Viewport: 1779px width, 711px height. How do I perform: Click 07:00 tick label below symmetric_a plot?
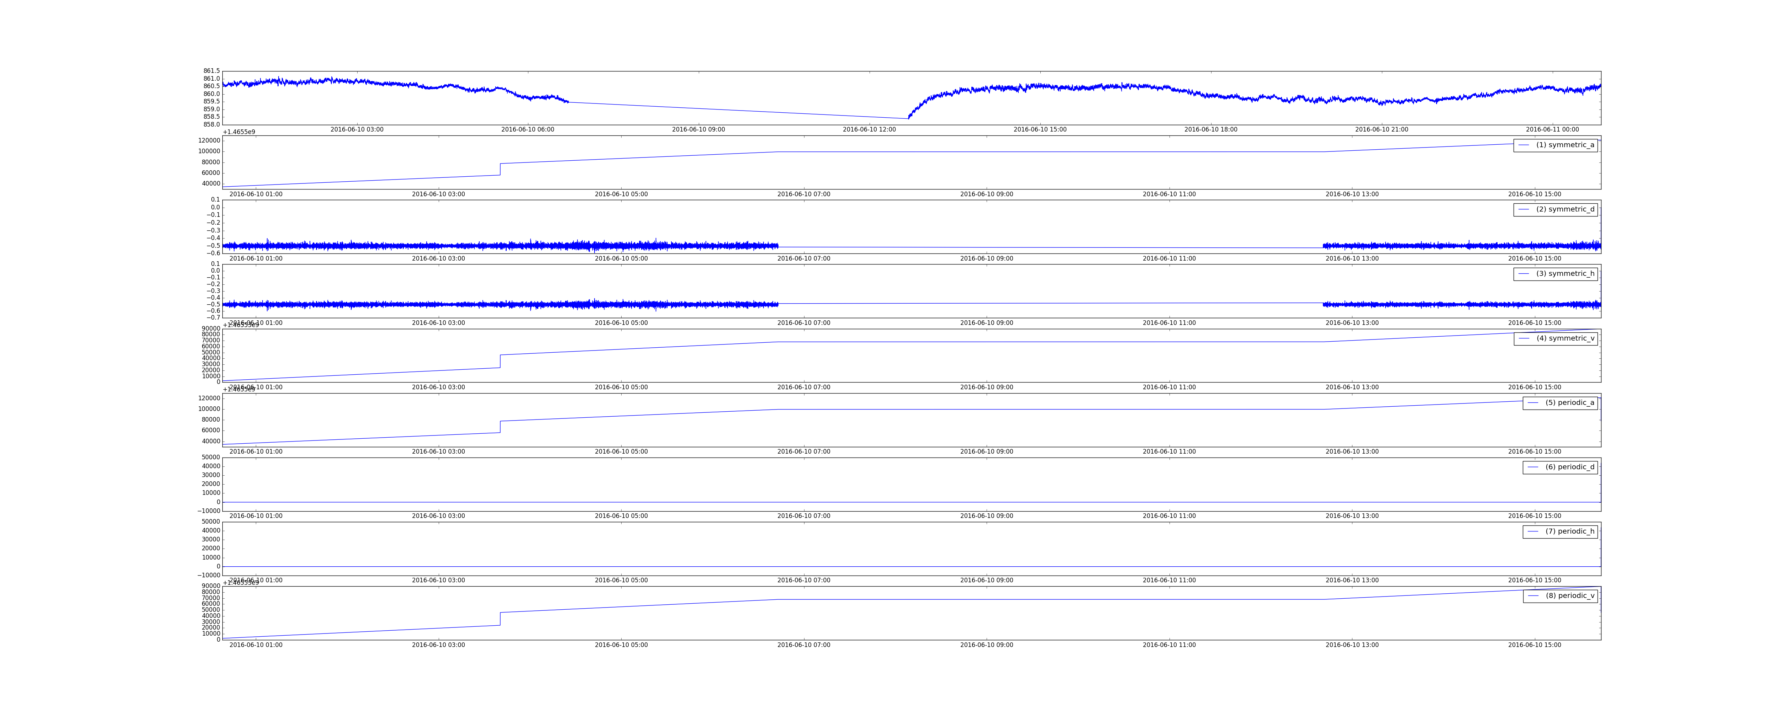pyautogui.click(x=804, y=195)
